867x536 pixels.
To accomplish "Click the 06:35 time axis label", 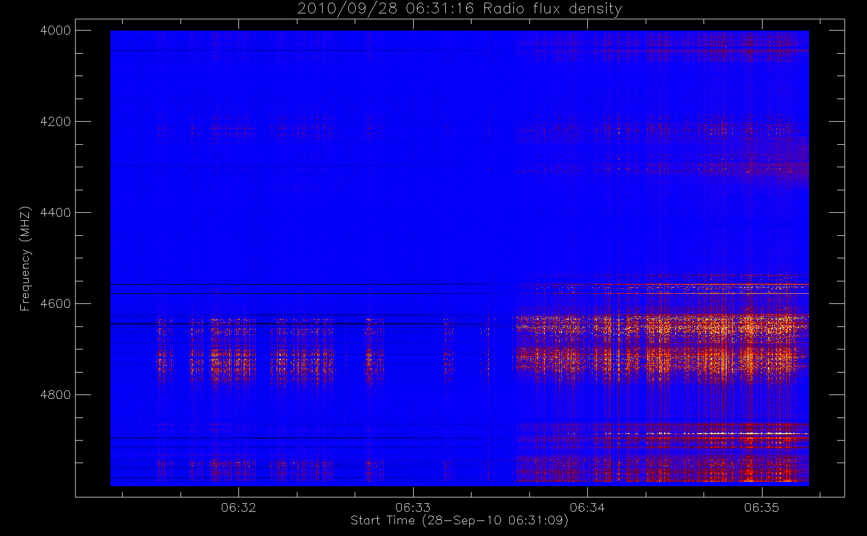I will [x=761, y=507].
